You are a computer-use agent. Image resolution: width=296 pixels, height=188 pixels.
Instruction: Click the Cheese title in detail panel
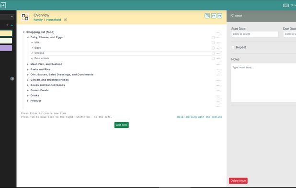tap(237, 16)
